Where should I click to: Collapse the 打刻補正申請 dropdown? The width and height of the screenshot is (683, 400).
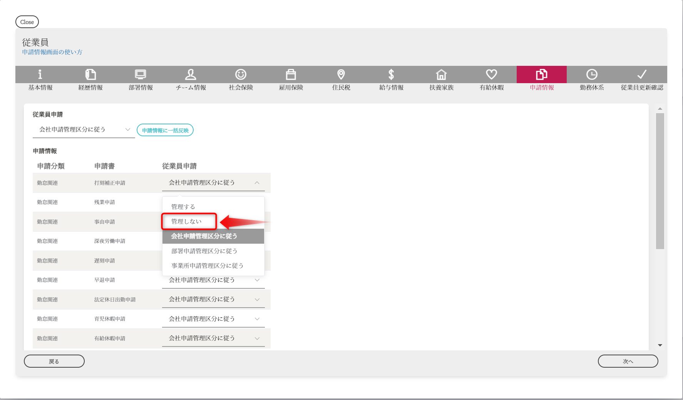(x=213, y=183)
